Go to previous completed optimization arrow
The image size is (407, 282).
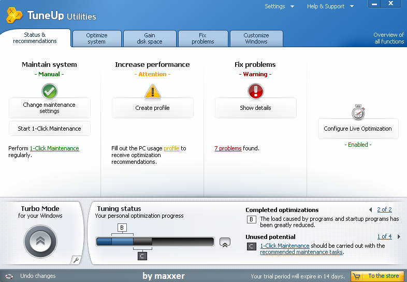[x=371, y=209]
